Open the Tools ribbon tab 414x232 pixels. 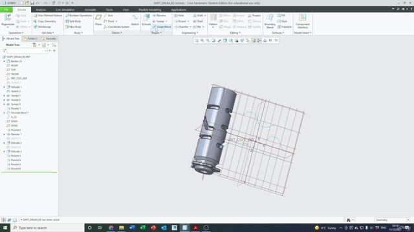point(109,10)
